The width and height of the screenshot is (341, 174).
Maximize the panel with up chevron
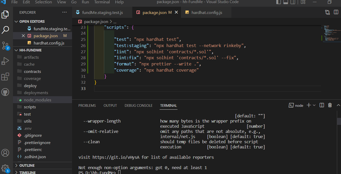tap(338, 105)
